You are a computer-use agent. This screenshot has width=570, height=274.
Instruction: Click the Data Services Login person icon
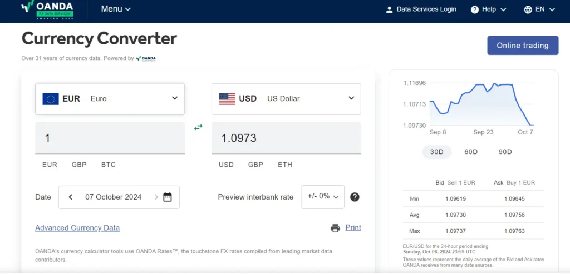tap(389, 10)
